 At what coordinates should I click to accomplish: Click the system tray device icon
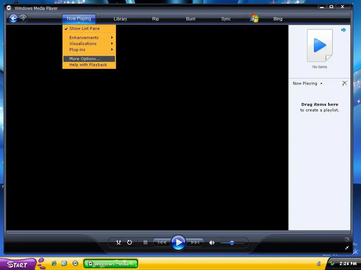click(x=319, y=264)
